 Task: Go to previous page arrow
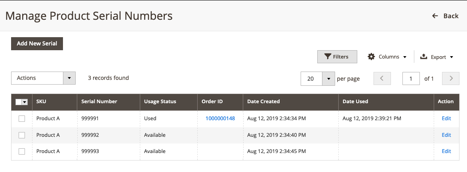coord(382,78)
